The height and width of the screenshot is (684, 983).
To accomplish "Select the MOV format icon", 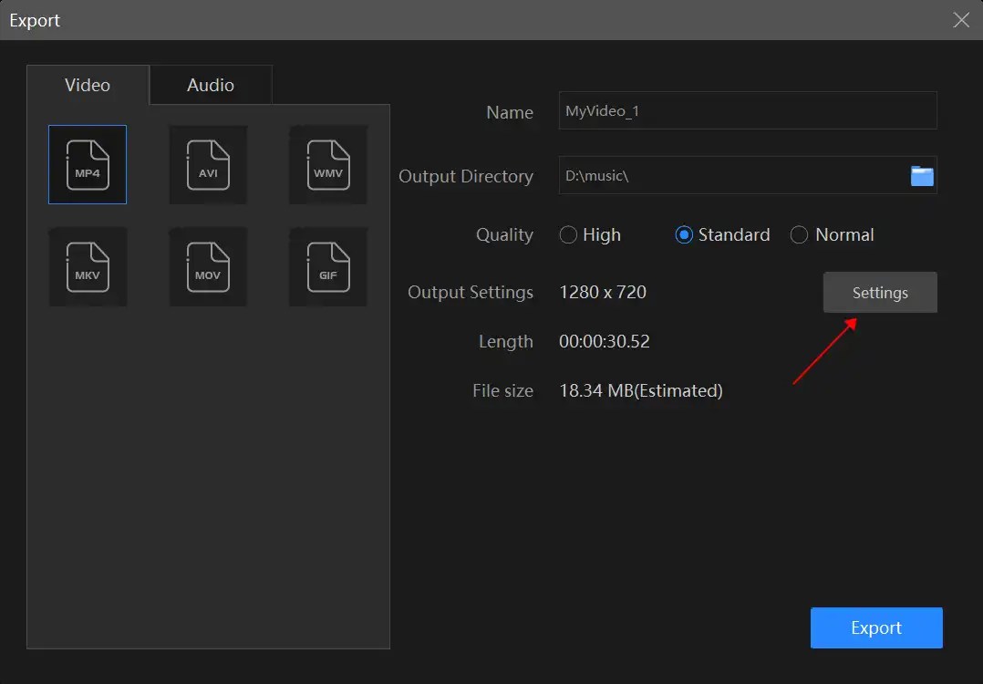I will click(x=208, y=266).
